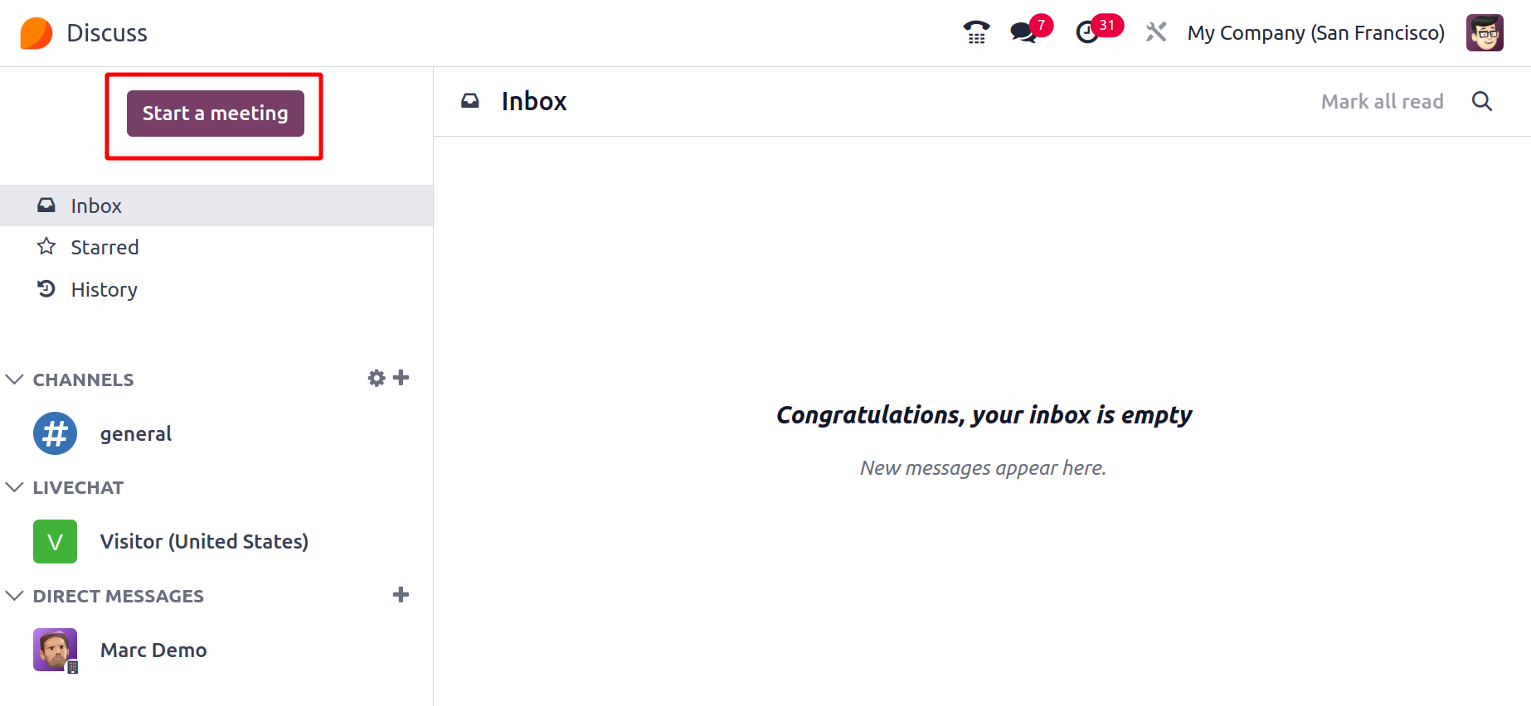Click the Start a meeting button
This screenshot has height=706, width=1531.
click(x=216, y=114)
